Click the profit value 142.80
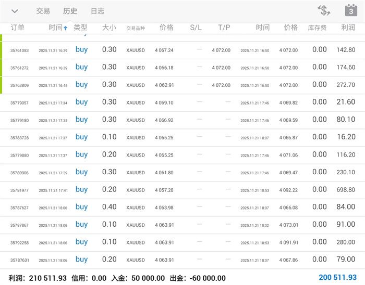Image resolution: width=365 pixels, height=285 pixels. point(346,49)
